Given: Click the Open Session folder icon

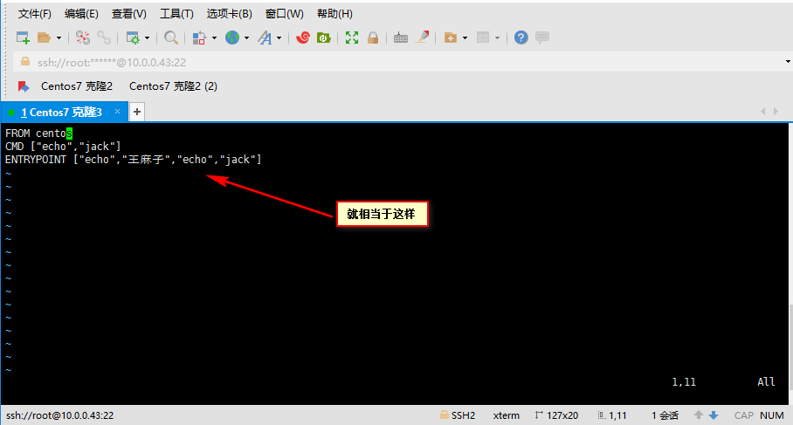Looking at the screenshot, I should [x=45, y=38].
